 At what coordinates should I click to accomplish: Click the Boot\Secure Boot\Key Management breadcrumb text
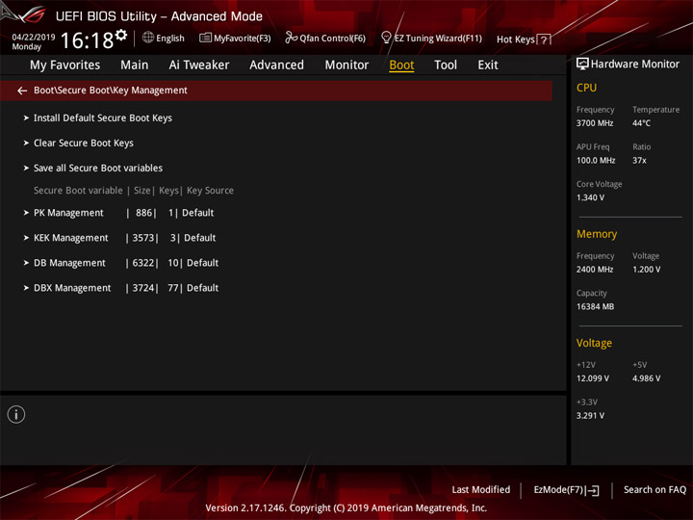[111, 91]
